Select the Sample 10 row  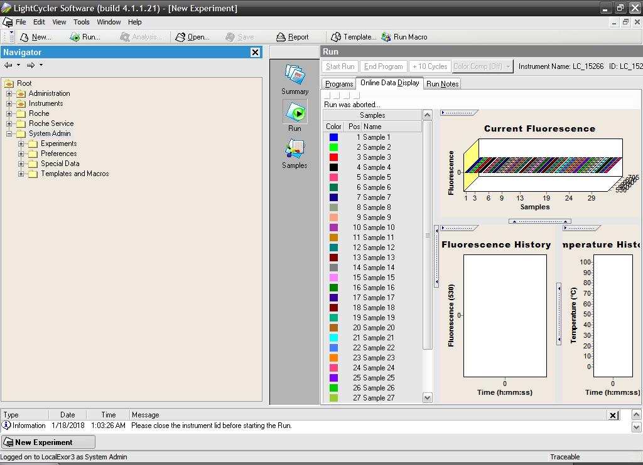pyautogui.click(x=372, y=227)
